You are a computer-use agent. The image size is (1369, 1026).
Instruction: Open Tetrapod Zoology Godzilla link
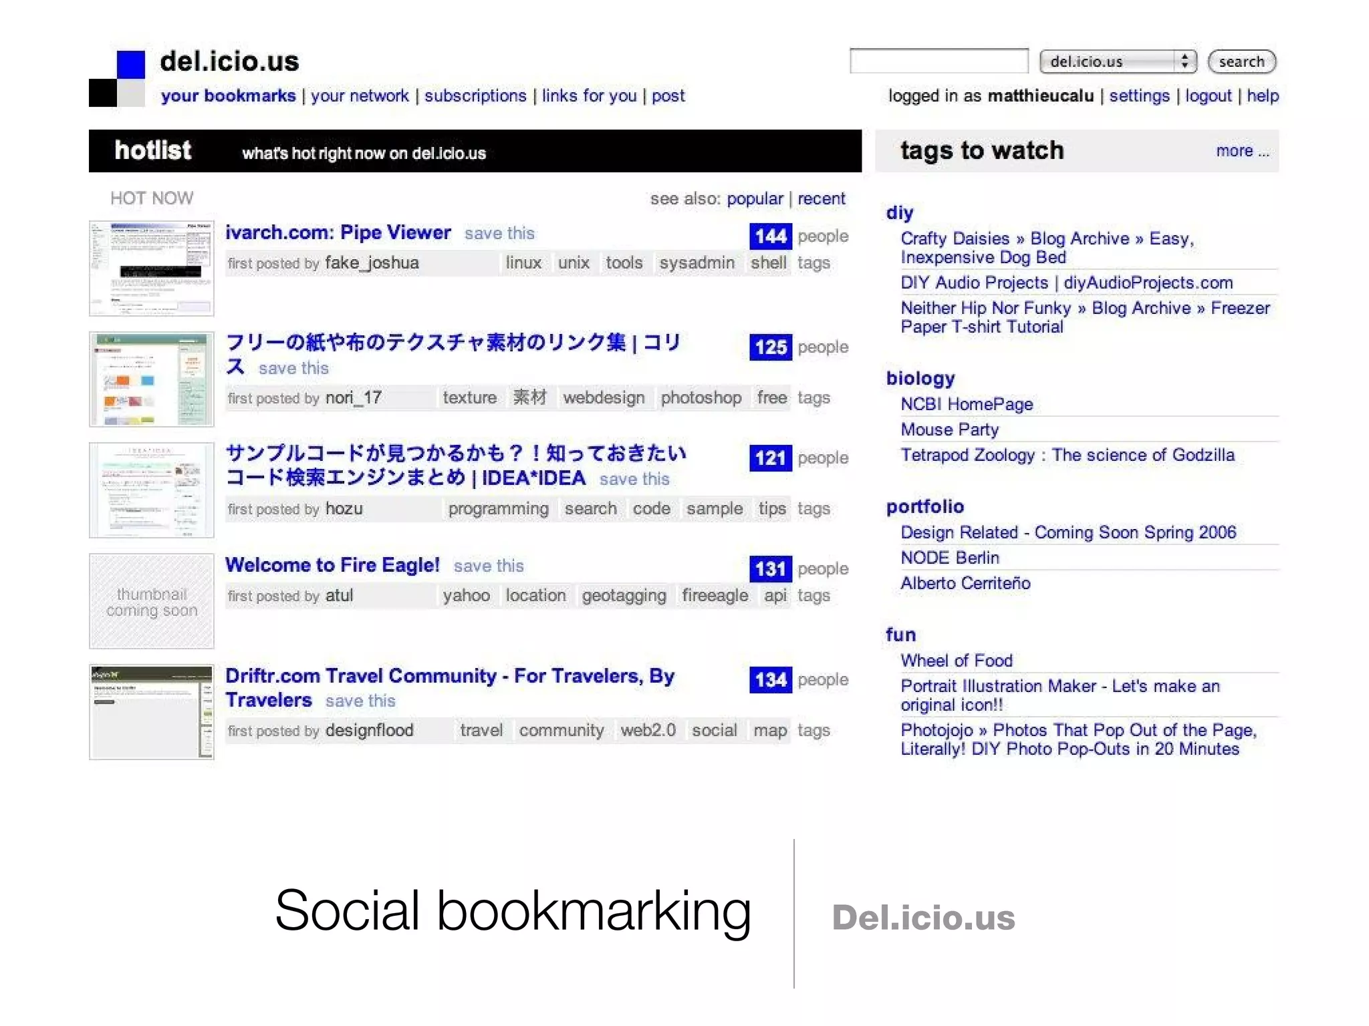coord(1068,455)
